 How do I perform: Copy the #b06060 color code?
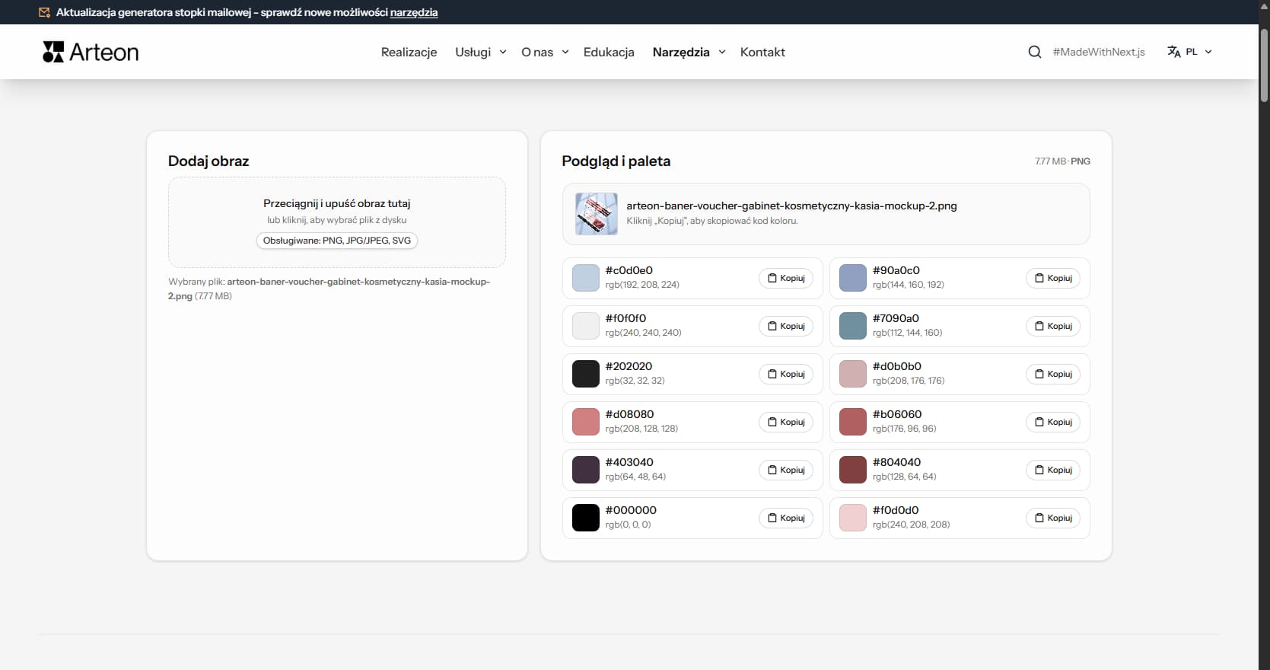[x=1052, y=422]
